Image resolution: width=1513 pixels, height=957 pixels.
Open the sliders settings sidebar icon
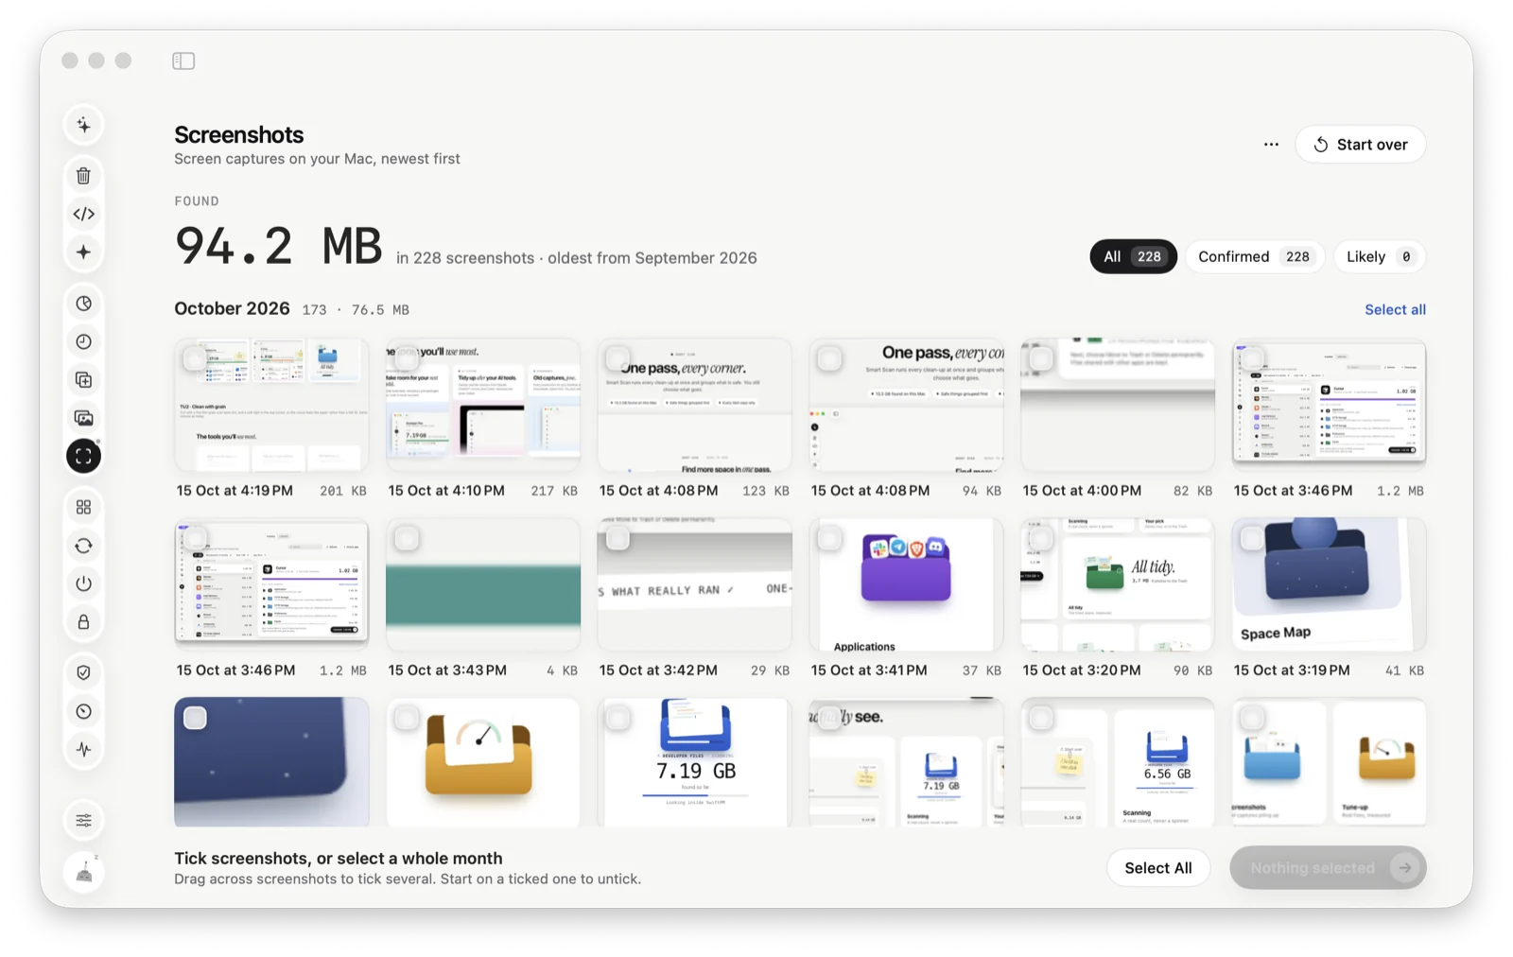tap(84, 820)
